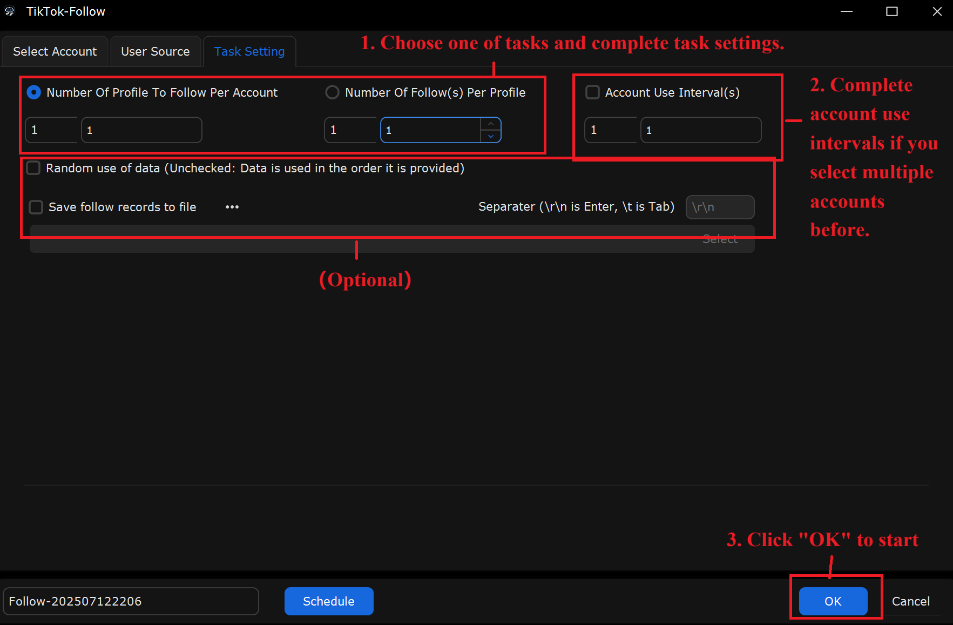953x625 pixels.
Task: Close the TikTok-Follow window
Action: click(x=937, y=11)
